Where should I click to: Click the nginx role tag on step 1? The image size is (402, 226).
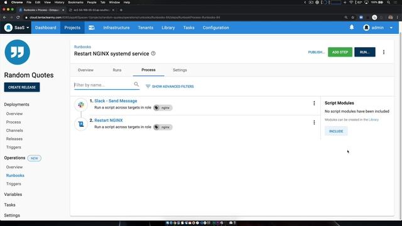click(163, 107)
